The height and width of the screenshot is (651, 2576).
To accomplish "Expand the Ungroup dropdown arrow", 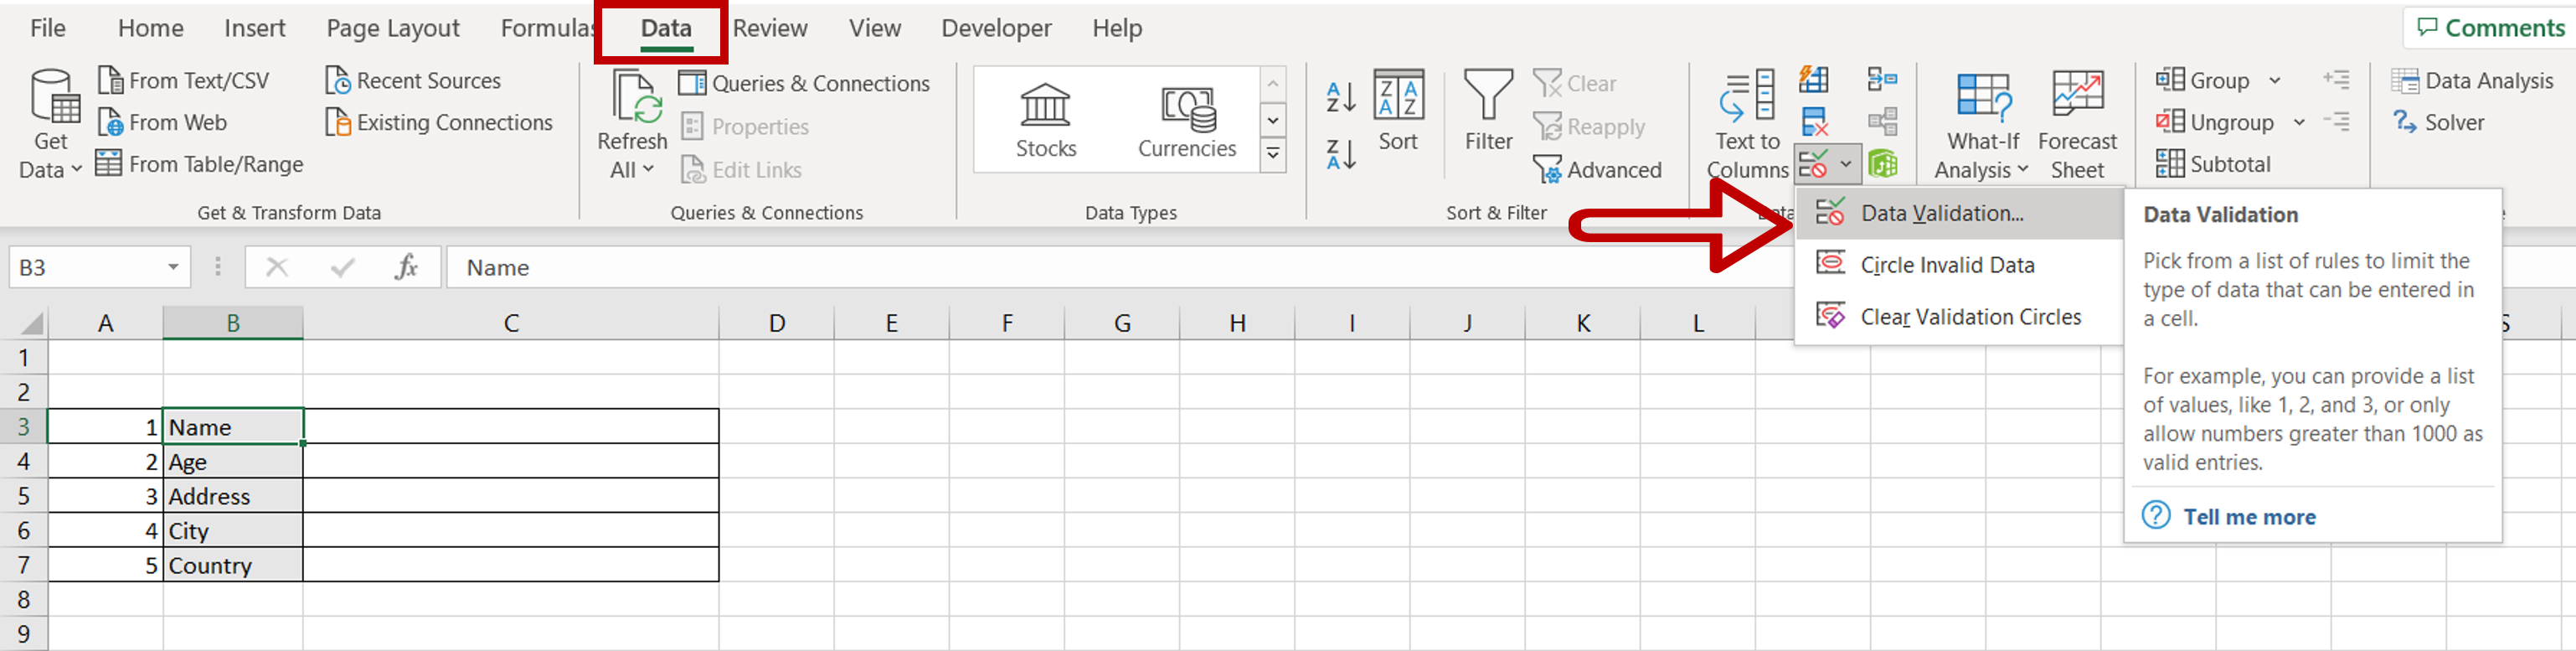I will tap(2299, 122).
